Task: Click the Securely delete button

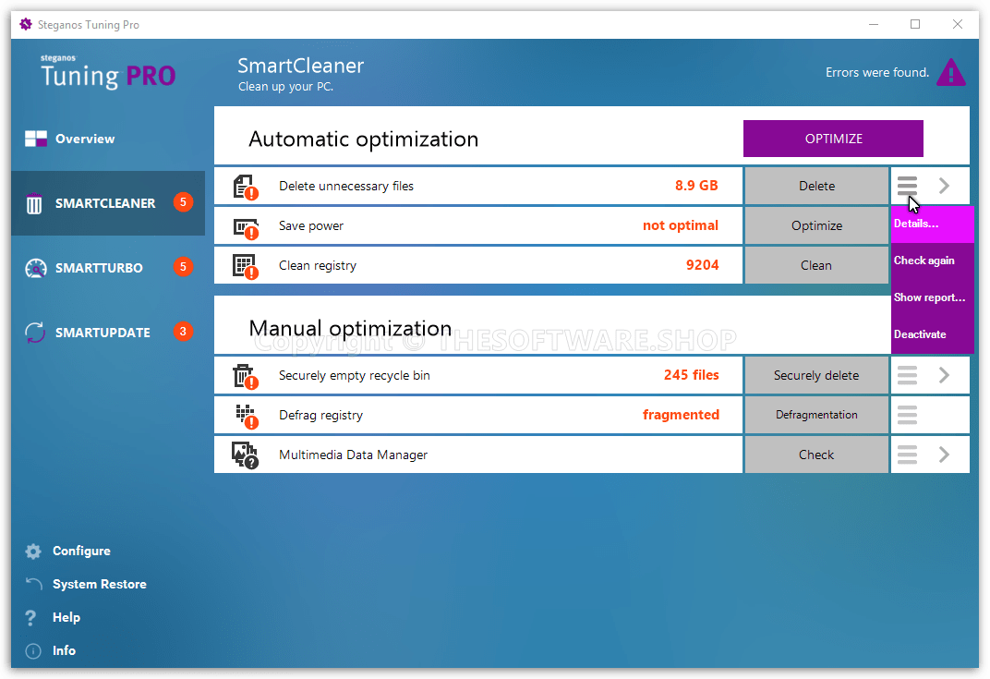Action: (816, 376)
